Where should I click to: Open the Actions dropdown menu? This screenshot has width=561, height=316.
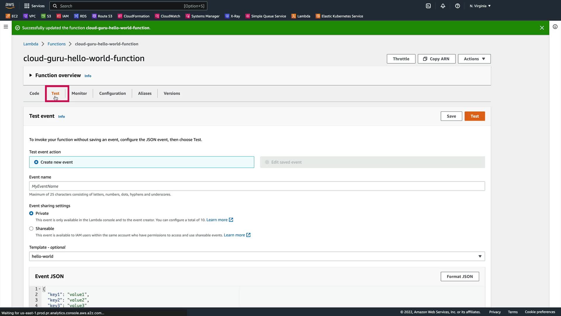(474, 59)
